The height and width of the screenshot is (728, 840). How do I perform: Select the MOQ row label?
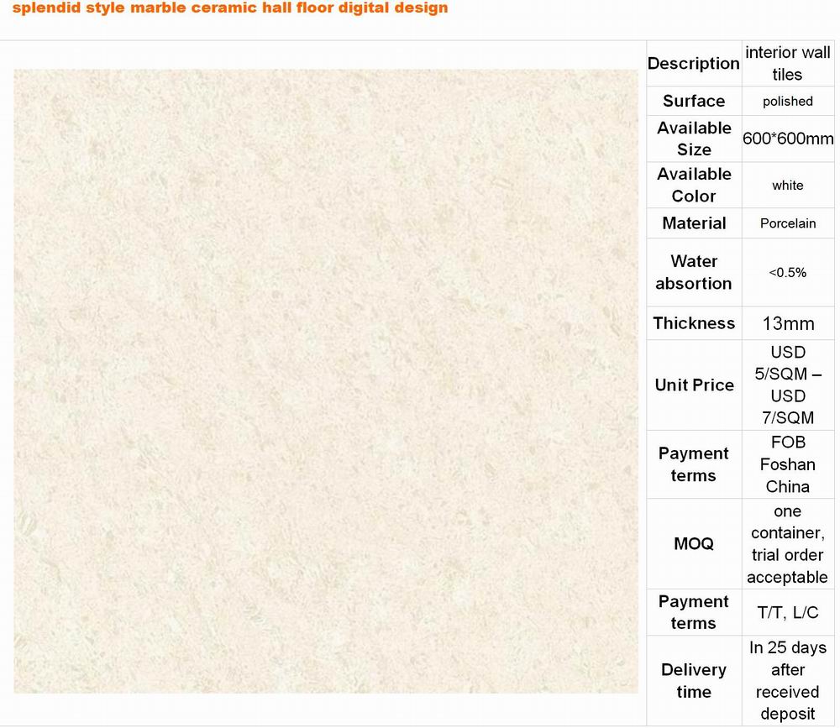click(694, 544)
